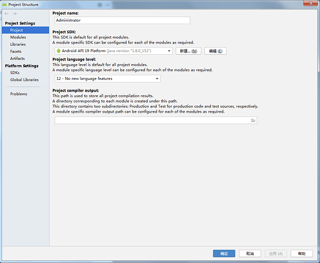Click the Platform Settings heading
Viewport: 320px width, 263px height.
point(22,66)
